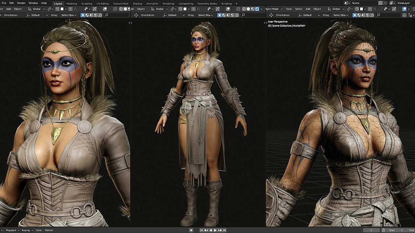Switch to the Sculpting workspace tab
415x233 pixels.
point(87,4)
